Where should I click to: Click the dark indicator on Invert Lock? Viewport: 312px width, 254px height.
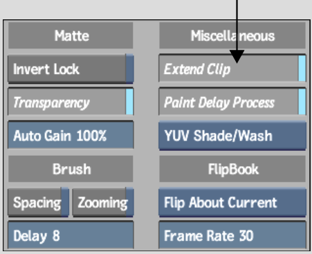pyautogui.click(x=129, y=69)
